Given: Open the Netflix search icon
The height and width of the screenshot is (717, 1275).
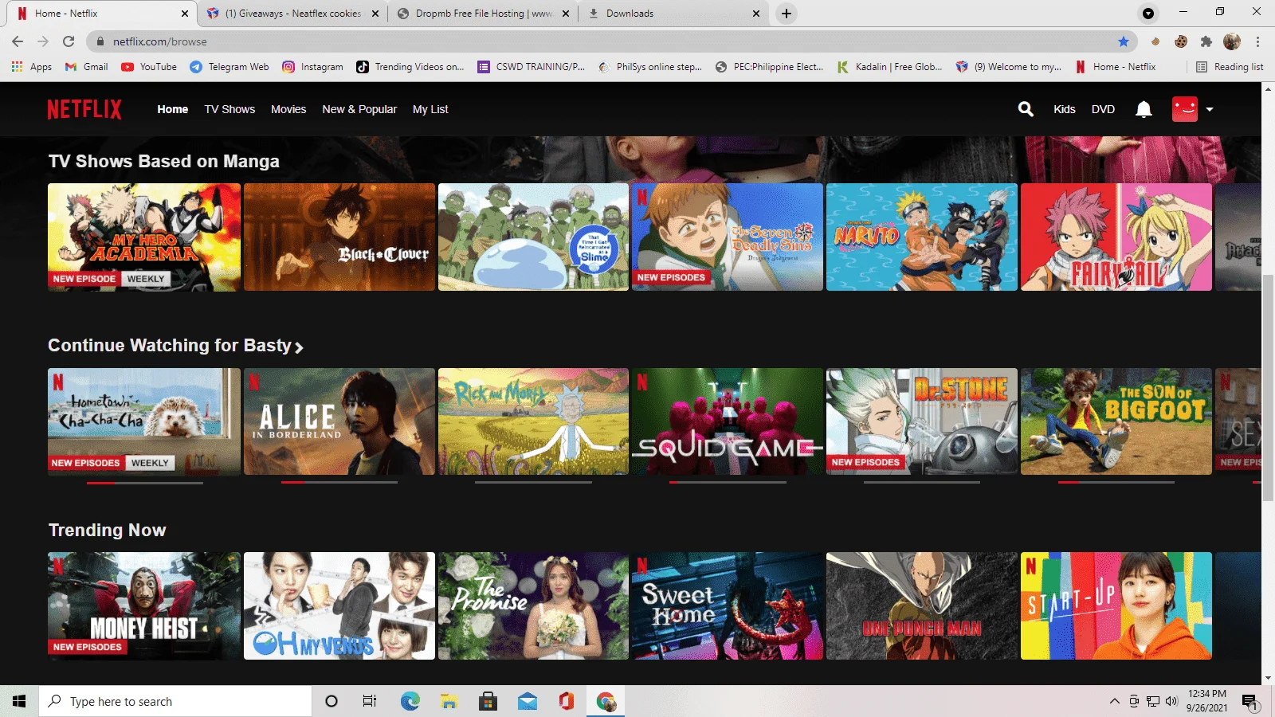Looking at the screenshot, I should [x=1026, y=109].
